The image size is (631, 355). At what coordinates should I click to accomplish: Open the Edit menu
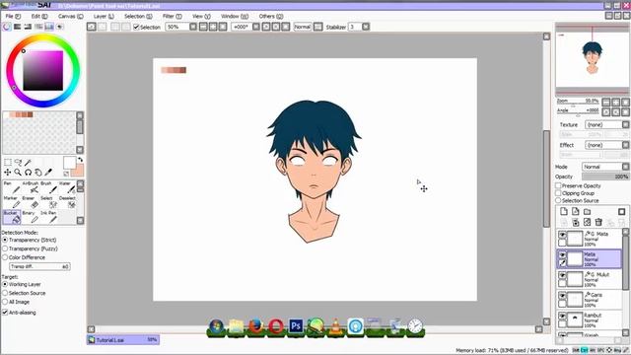(39, 16)
